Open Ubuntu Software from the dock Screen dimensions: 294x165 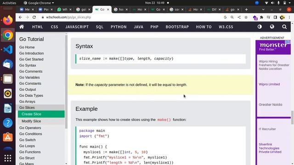point(8,137)
